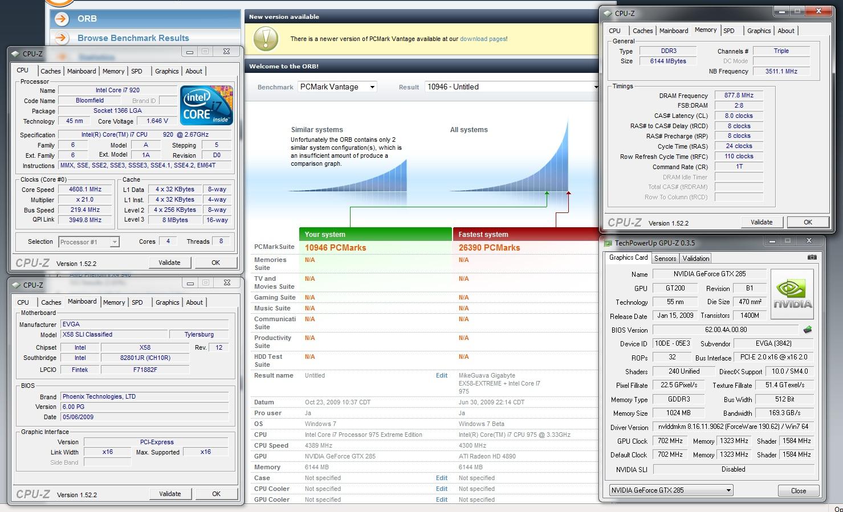
Task: Click the NVIDIA GeForce GTX 285 name field
Action: [709, 274]
